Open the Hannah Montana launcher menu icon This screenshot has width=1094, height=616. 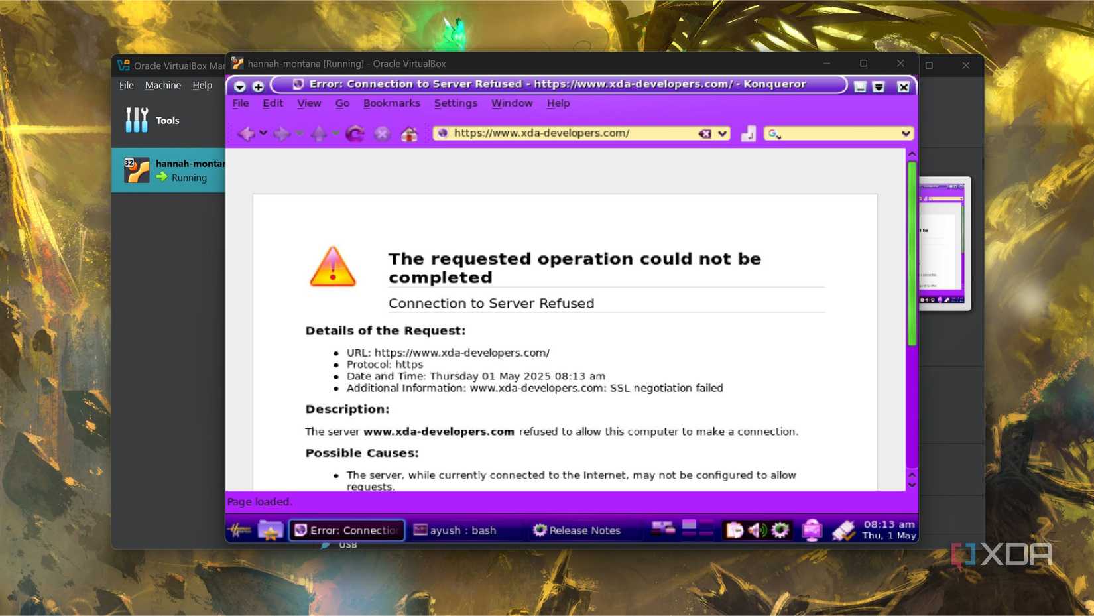pos(240,530)
